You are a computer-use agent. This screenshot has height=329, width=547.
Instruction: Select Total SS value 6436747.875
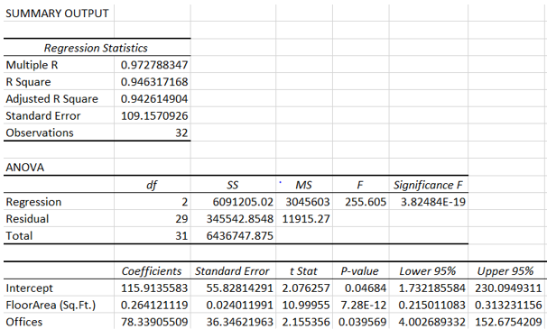tap(240, 236)
